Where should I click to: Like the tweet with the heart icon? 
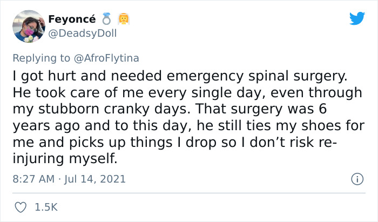22,207
